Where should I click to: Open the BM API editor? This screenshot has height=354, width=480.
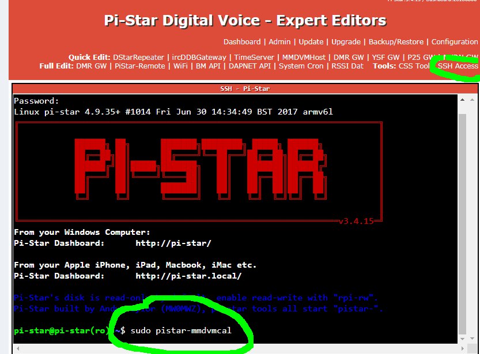tap(208, 66)
